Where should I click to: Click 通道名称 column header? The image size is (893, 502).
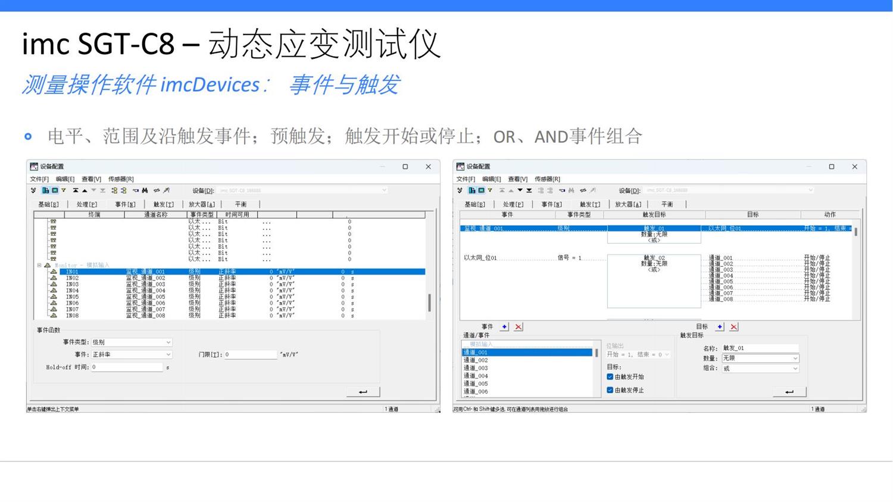155,214
